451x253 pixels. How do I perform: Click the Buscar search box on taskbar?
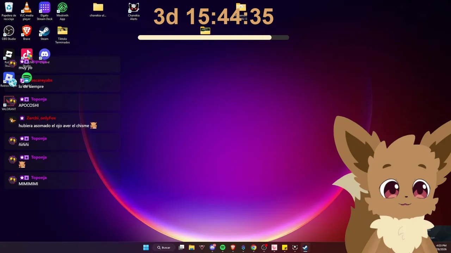point(164,247)
